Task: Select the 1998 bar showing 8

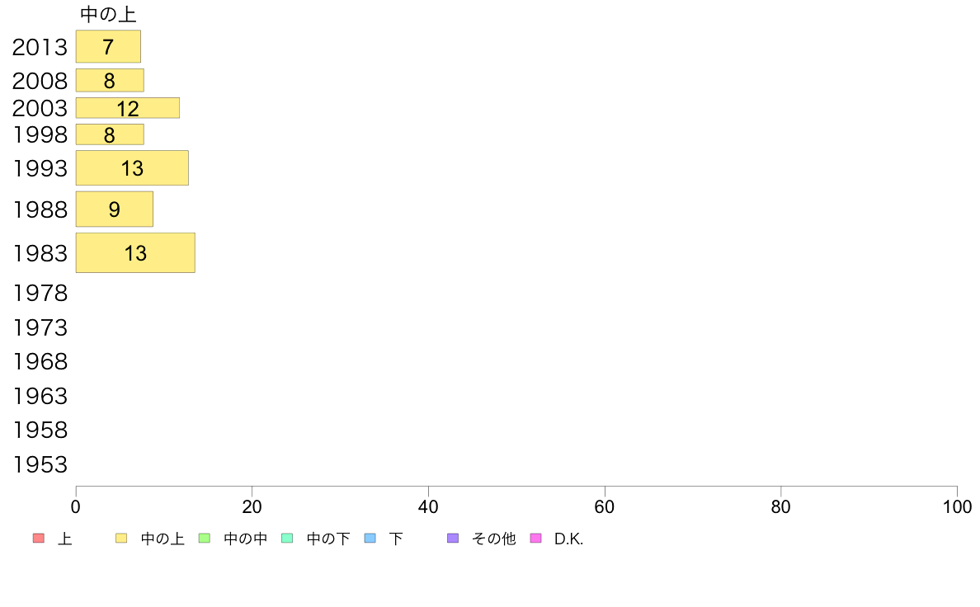Action: click(110, 134)
